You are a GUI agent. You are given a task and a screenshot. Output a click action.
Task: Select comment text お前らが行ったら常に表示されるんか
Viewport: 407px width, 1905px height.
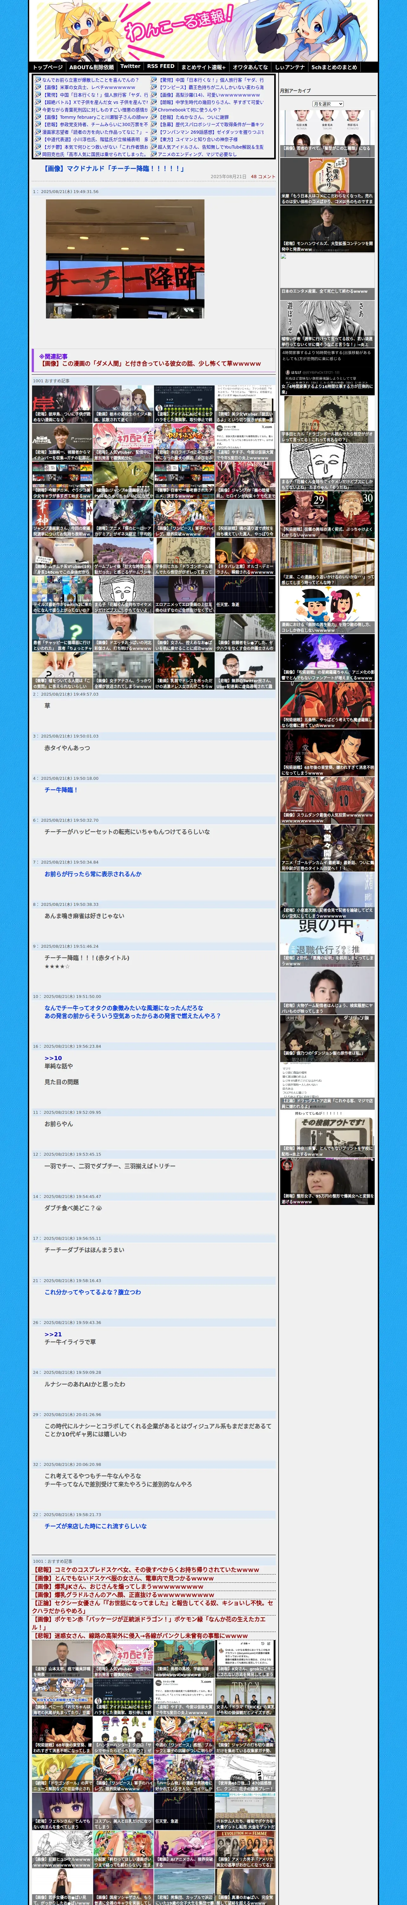pyautogui.click(x=93, y=874)
